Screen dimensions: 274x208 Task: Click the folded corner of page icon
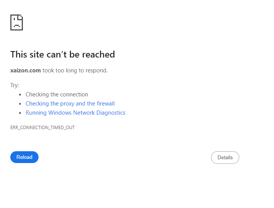pyautogui.click(x=21, y=17)
